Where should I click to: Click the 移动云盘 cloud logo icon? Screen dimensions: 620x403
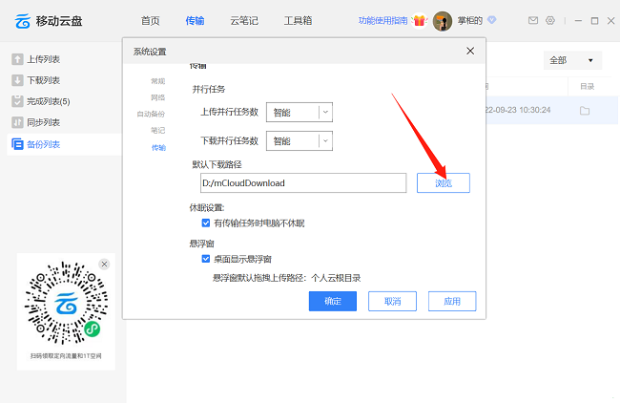pos(23,21)
